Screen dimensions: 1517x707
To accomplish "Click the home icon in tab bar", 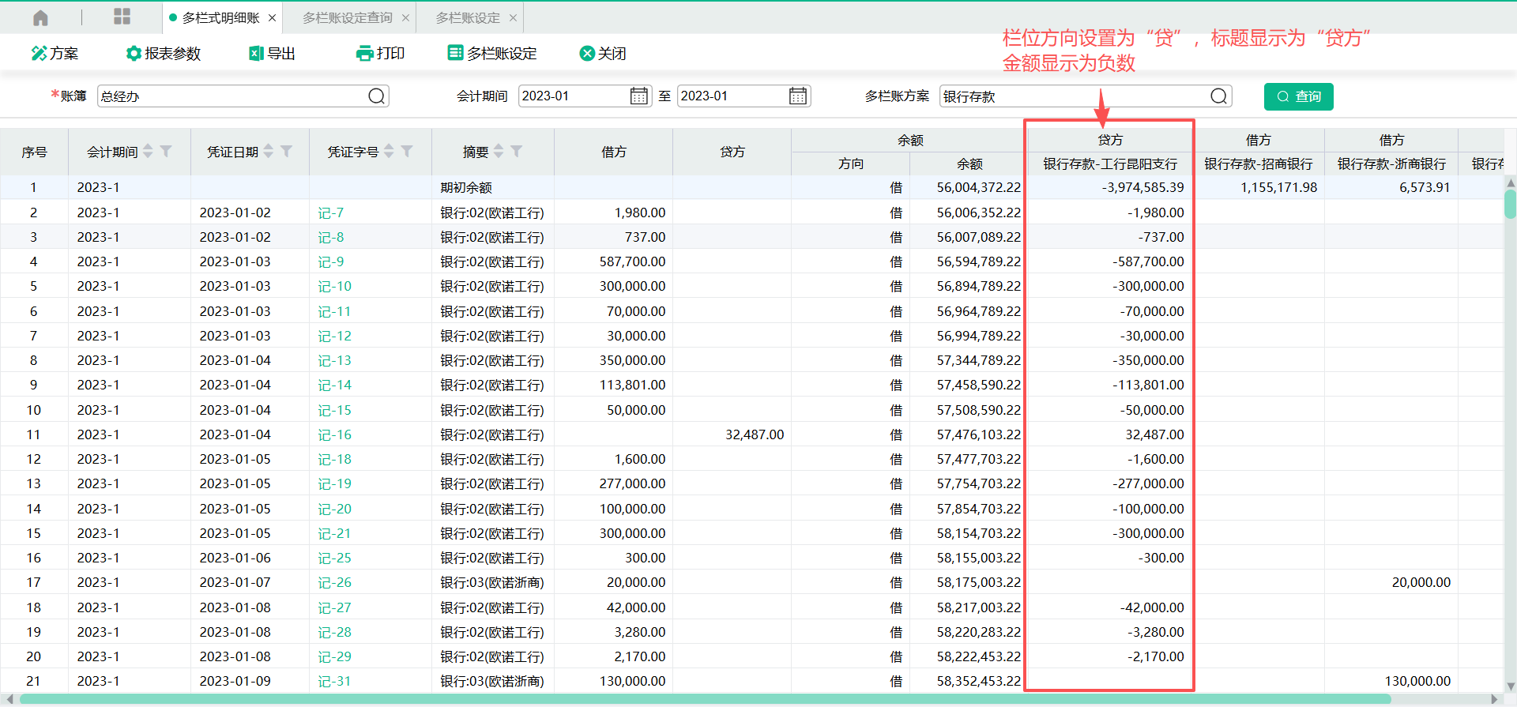I will click(40, 17).
